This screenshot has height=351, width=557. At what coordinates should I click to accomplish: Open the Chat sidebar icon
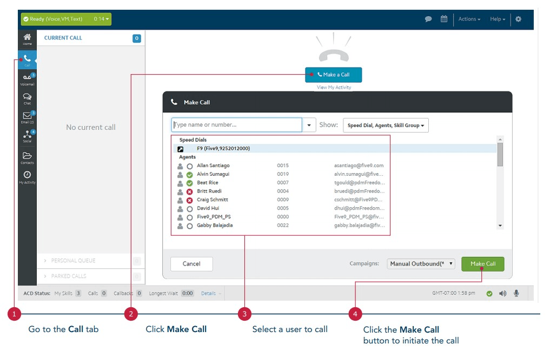click(x=27, y=98)
